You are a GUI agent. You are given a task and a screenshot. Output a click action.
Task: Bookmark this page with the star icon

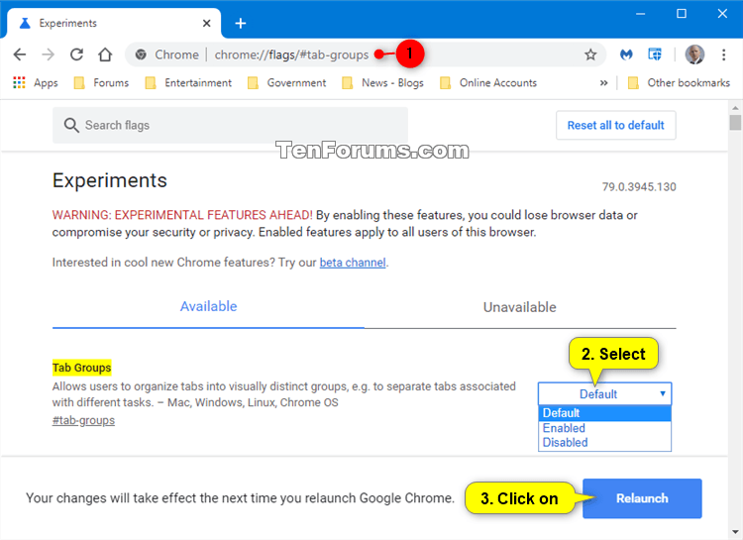coord(590,54)
